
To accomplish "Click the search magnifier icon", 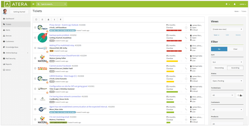I will point(39,4).
